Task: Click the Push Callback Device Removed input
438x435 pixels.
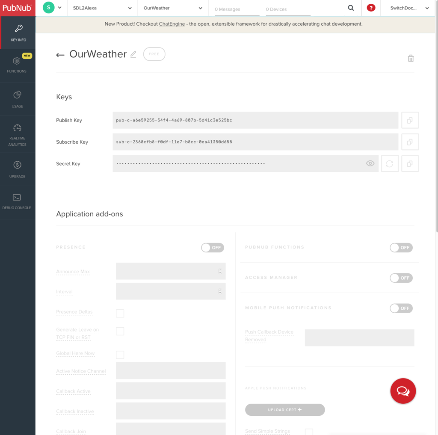Action: click(359, 338)
